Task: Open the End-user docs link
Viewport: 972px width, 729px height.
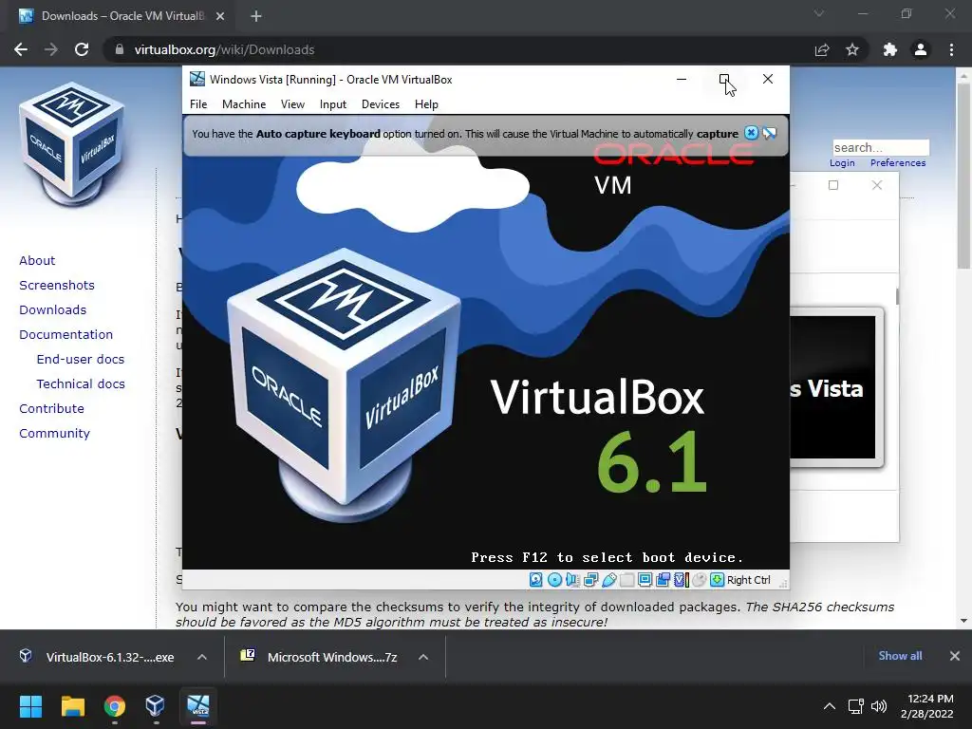Action: coord(81,360)
